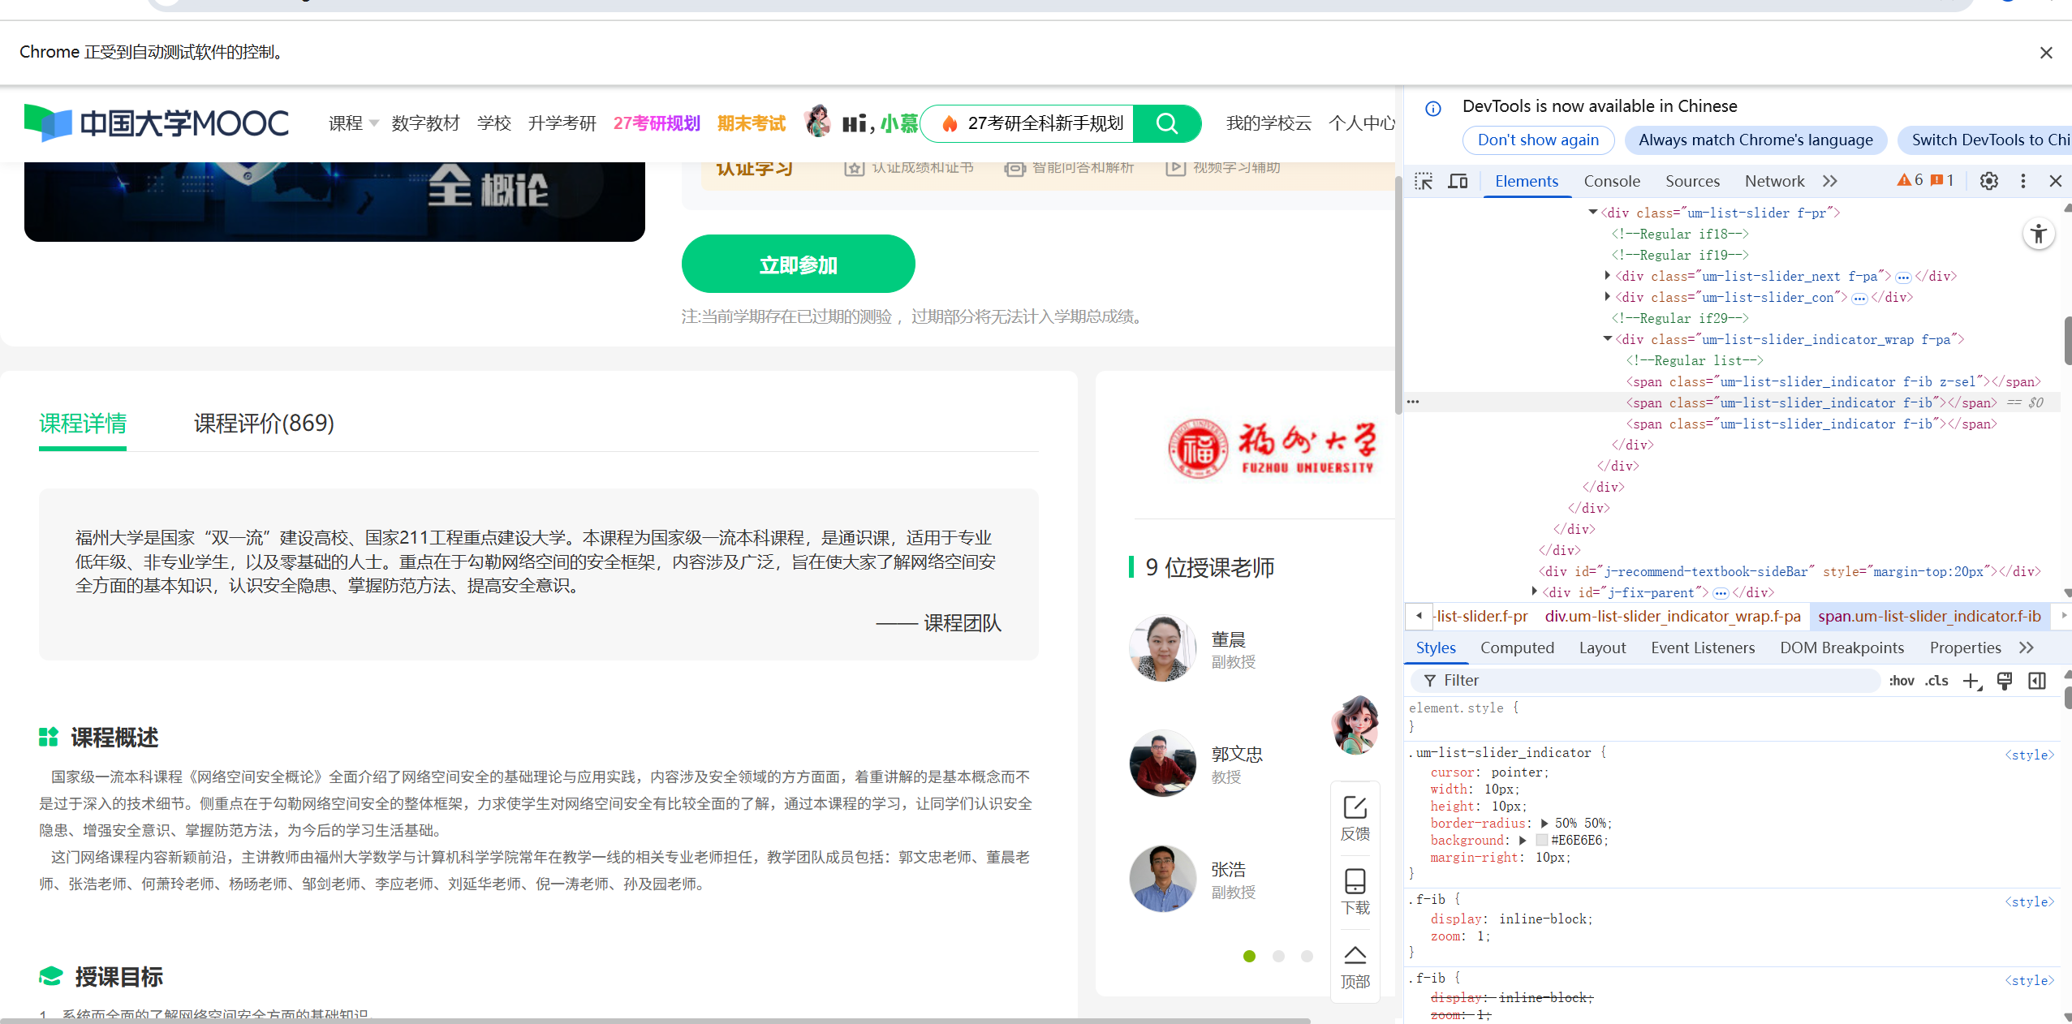2072x1024 pixels.
Task: Open the customize DevTools menu
Action: click(x=2022, y=180)
